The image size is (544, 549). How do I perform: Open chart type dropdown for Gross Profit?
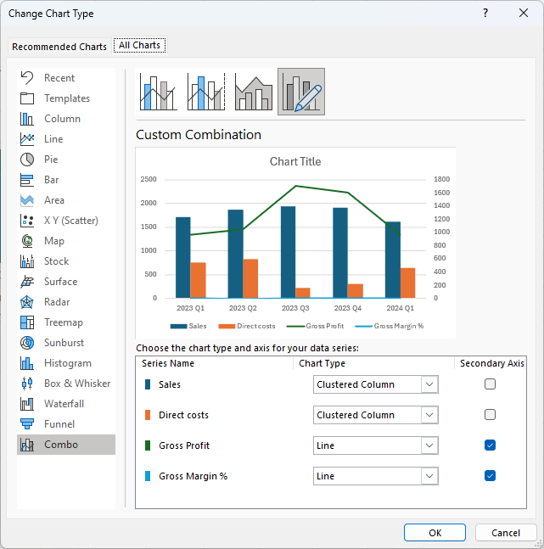(x=429, y=445)
